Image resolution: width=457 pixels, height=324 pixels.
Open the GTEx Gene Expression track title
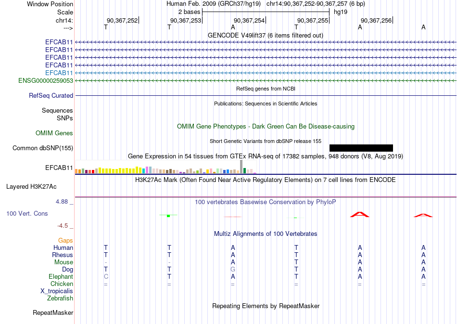coord(266,156)
